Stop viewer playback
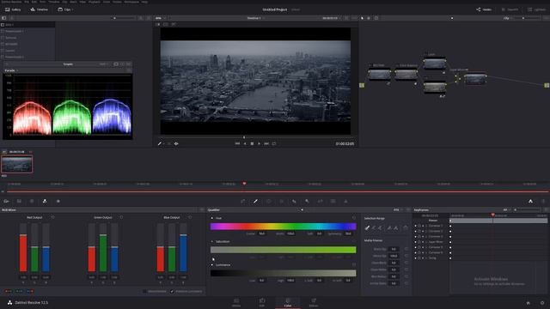The width and height of the screenshot is (550, 309). (252, 143)
